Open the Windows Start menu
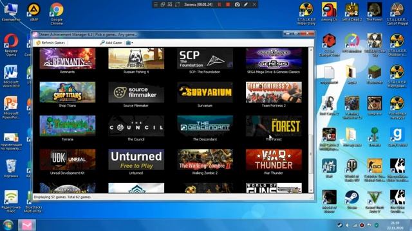 (x=8, y=225)
